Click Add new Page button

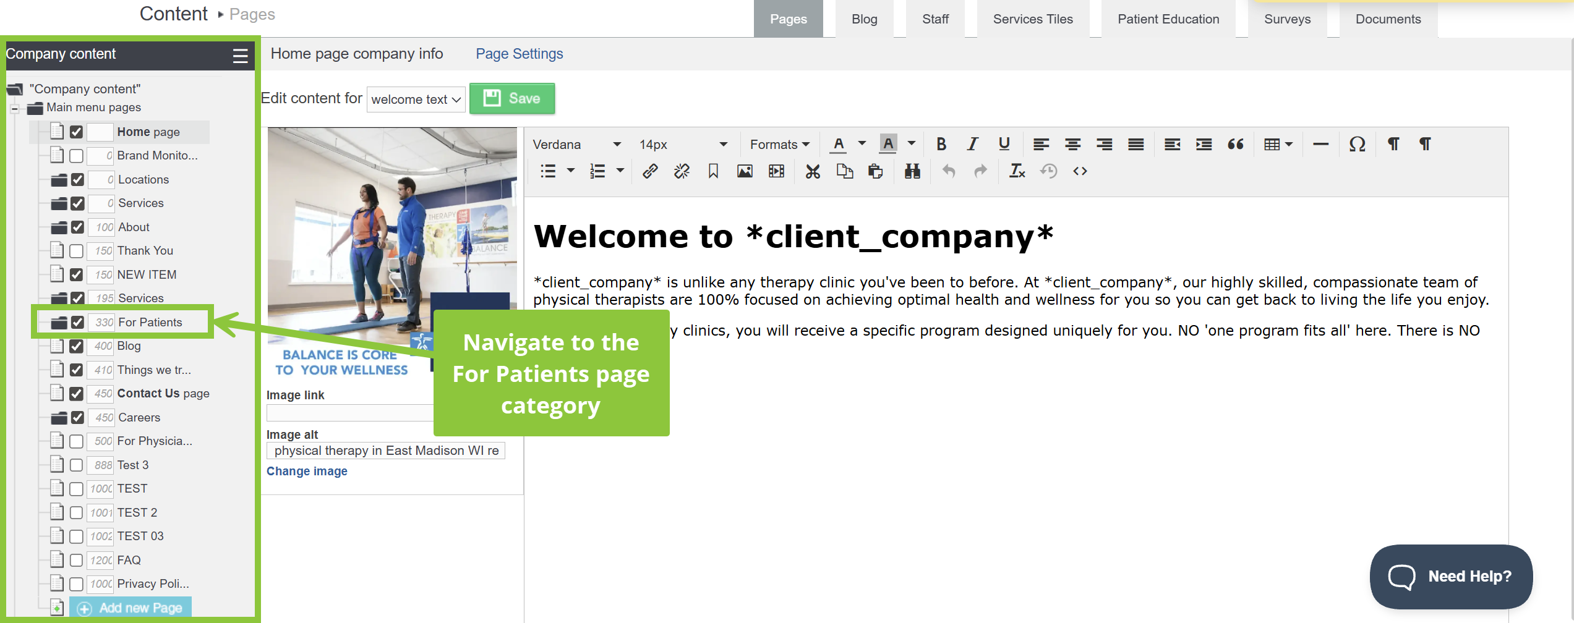(x=130, y=608)
